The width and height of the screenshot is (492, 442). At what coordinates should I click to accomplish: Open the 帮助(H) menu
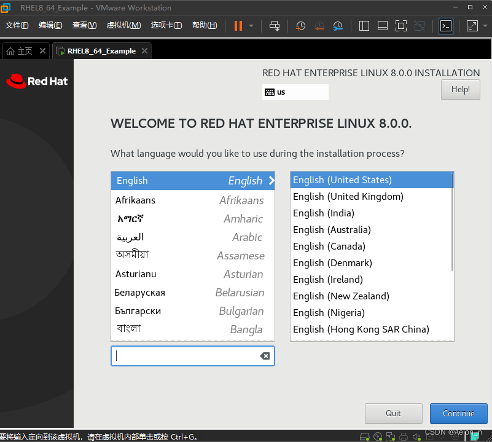[205, 25]
